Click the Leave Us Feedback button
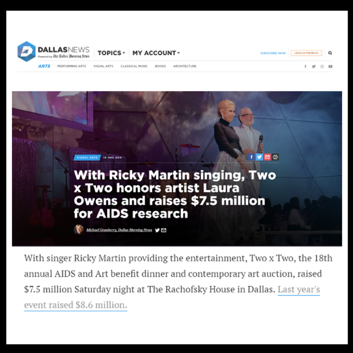This screenshot has height=353, width=353. point(306,53)
